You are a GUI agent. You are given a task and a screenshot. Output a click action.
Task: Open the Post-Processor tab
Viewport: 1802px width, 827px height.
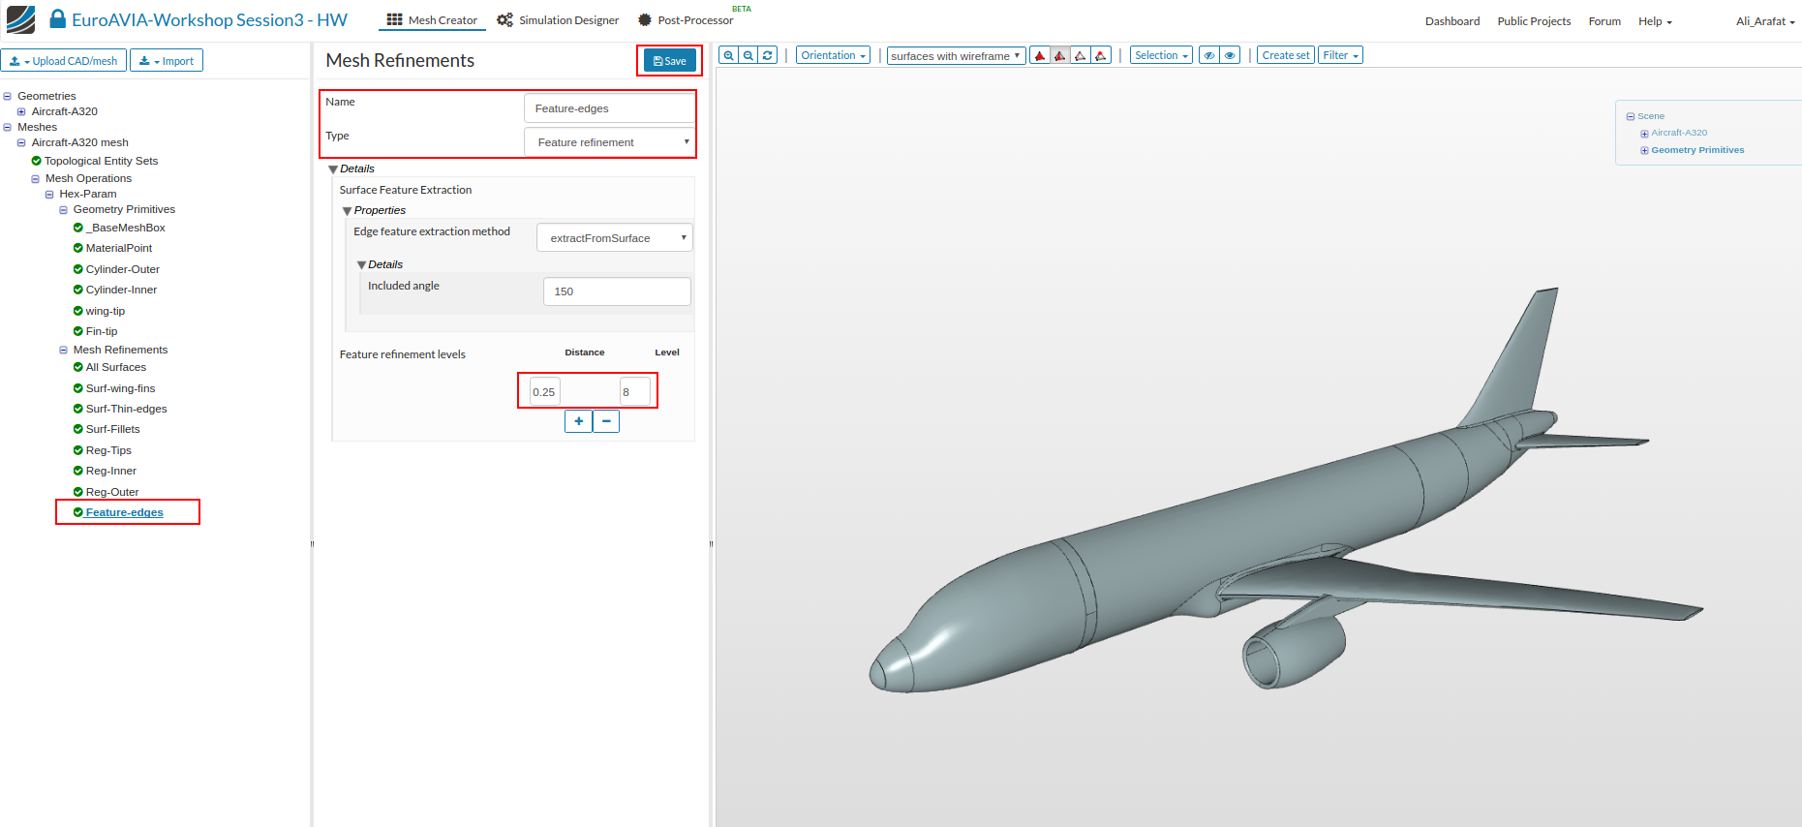click(686, 20)
